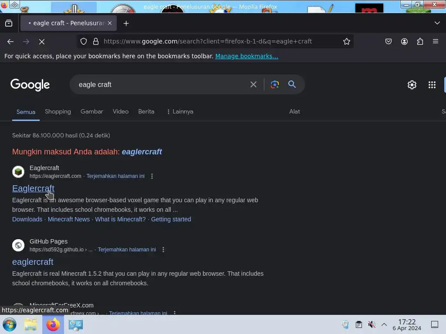Unmute the volume tray icon
Screen dimensions: 446x334
pos(372,324)
